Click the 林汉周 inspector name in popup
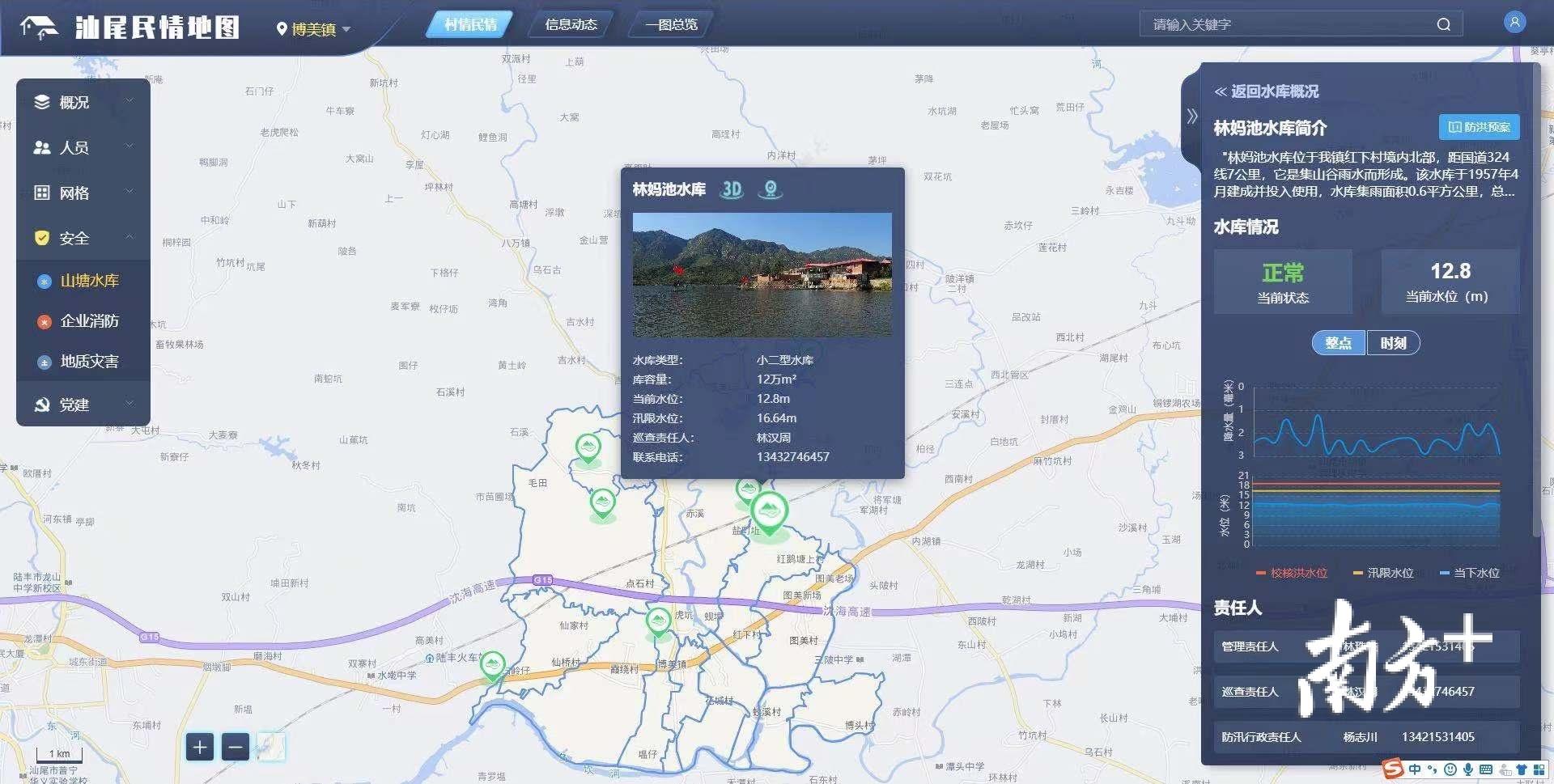 pos(773,438)
